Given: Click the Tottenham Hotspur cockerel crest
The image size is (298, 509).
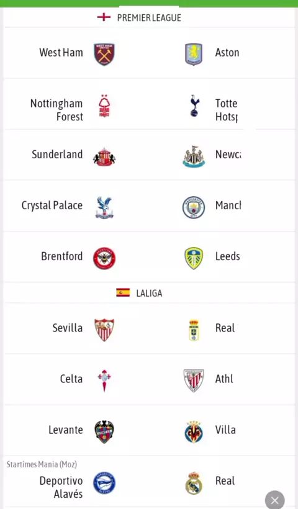Looking at the screenshot, I should click(x=194, y=106).
